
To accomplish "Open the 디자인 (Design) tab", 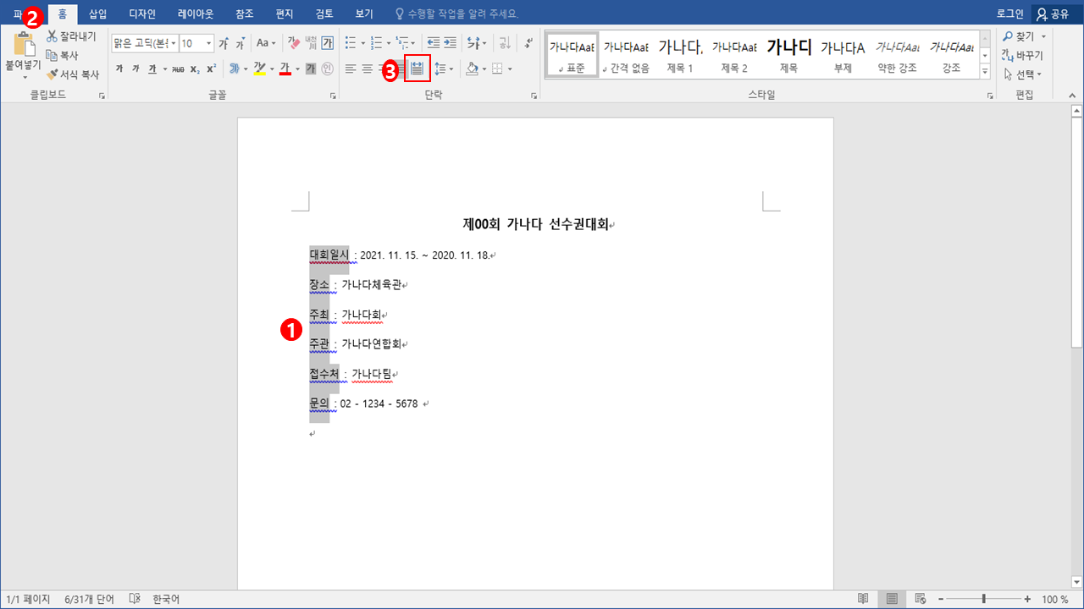I will pos(142,14).
